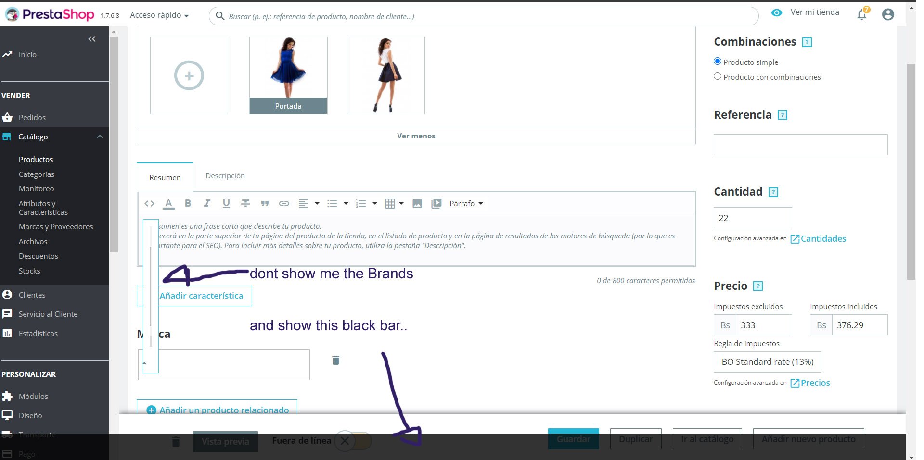Open Módulos in the sidebar
This screenshot has height=460, width=924.
tap(33, 396)
